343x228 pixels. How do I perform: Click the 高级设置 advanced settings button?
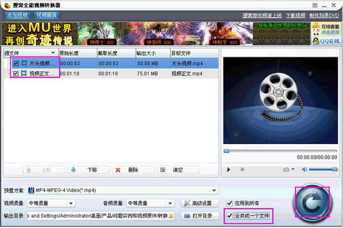tap(200, 203)
